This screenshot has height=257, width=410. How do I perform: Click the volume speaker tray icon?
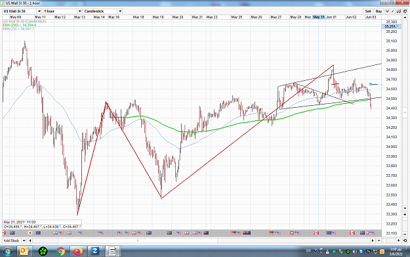click(x=354, y=252)
